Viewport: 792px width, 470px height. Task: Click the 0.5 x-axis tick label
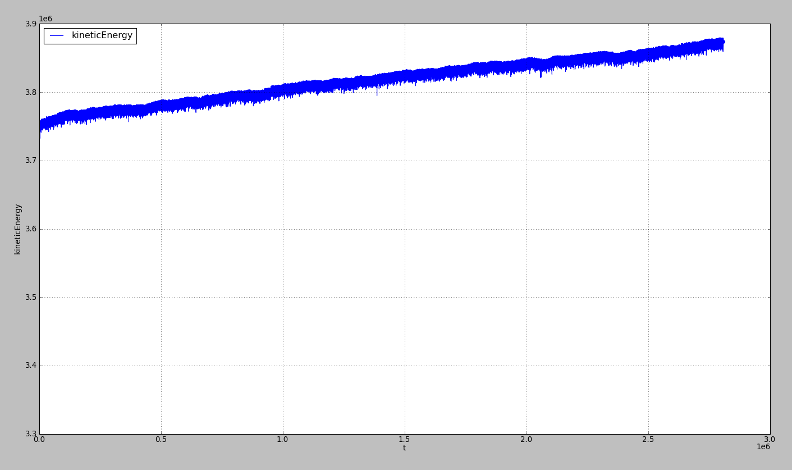pos(161,439)
